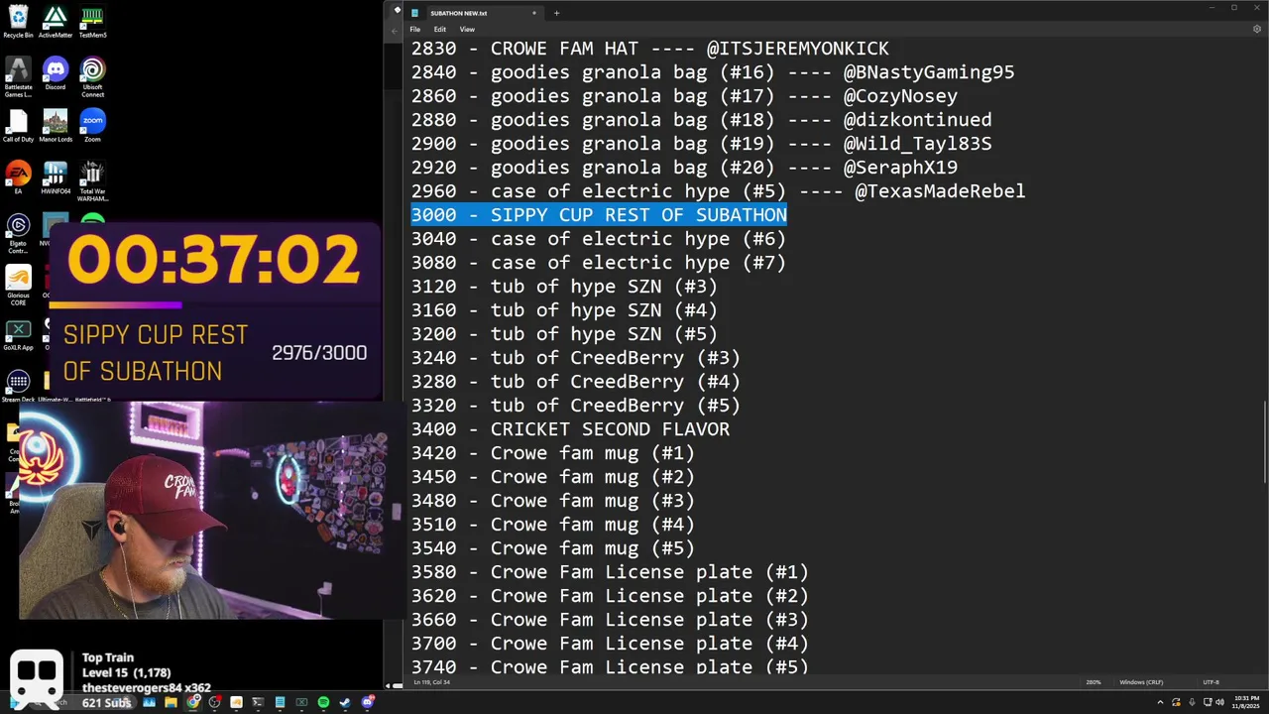1269x714 pixels.
Task: Click the tub of hype SZN (#3) line
Action: click(x=564, y=287)
